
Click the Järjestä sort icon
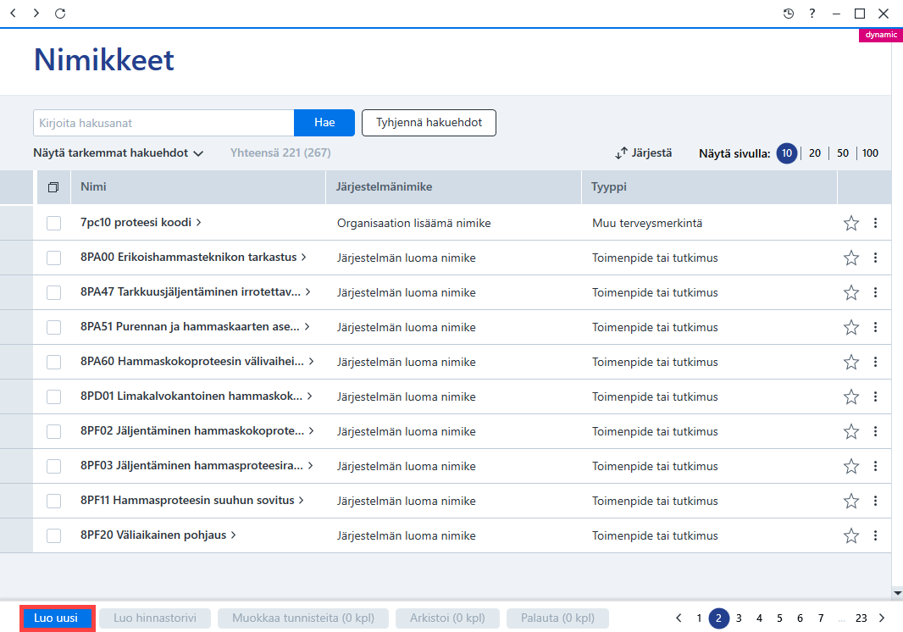pos(621,153)
